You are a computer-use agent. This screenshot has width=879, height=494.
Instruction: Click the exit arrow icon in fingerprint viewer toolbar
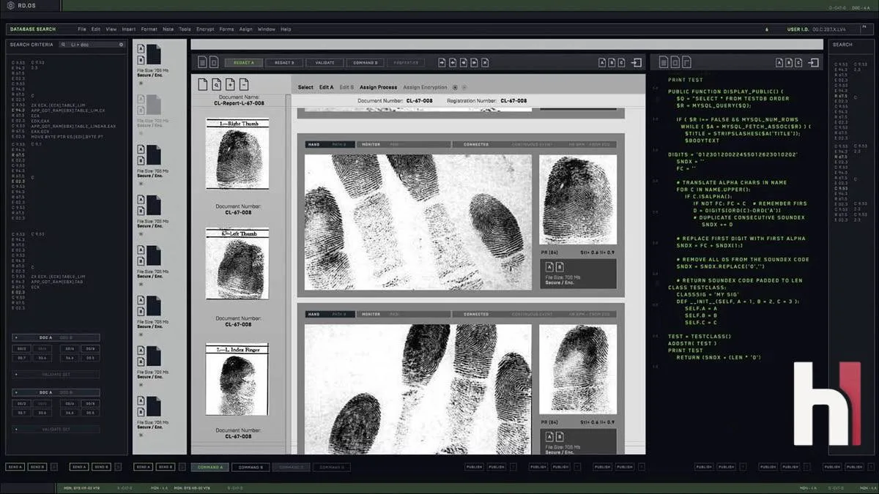[637, 63]
